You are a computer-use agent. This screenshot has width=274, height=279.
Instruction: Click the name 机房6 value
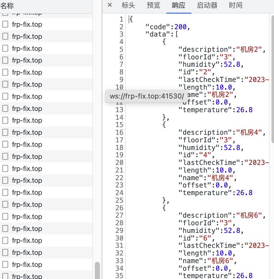(220, 261)
